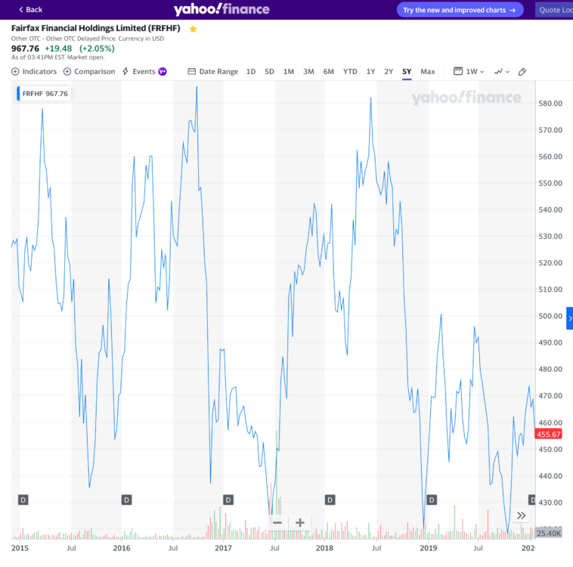Screen dimensions: 573x567
Task: Select the pencil draw tool
Action: tap(522, 72)
